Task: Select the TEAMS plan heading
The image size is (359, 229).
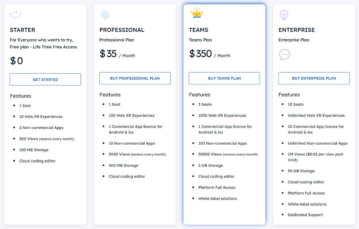Action: 198,30
